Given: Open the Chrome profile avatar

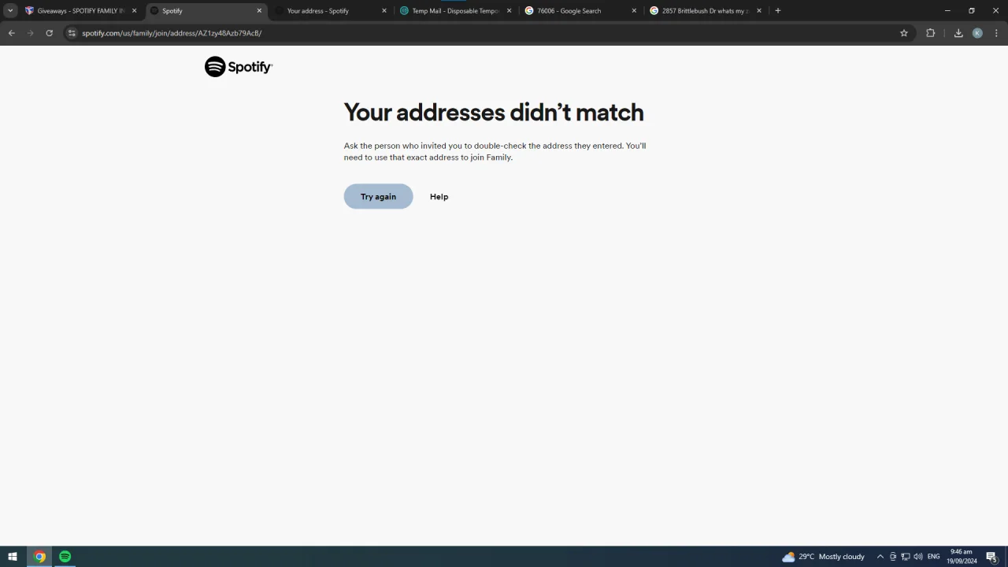Looking at the screenshot, I should (x=977, y=33).
